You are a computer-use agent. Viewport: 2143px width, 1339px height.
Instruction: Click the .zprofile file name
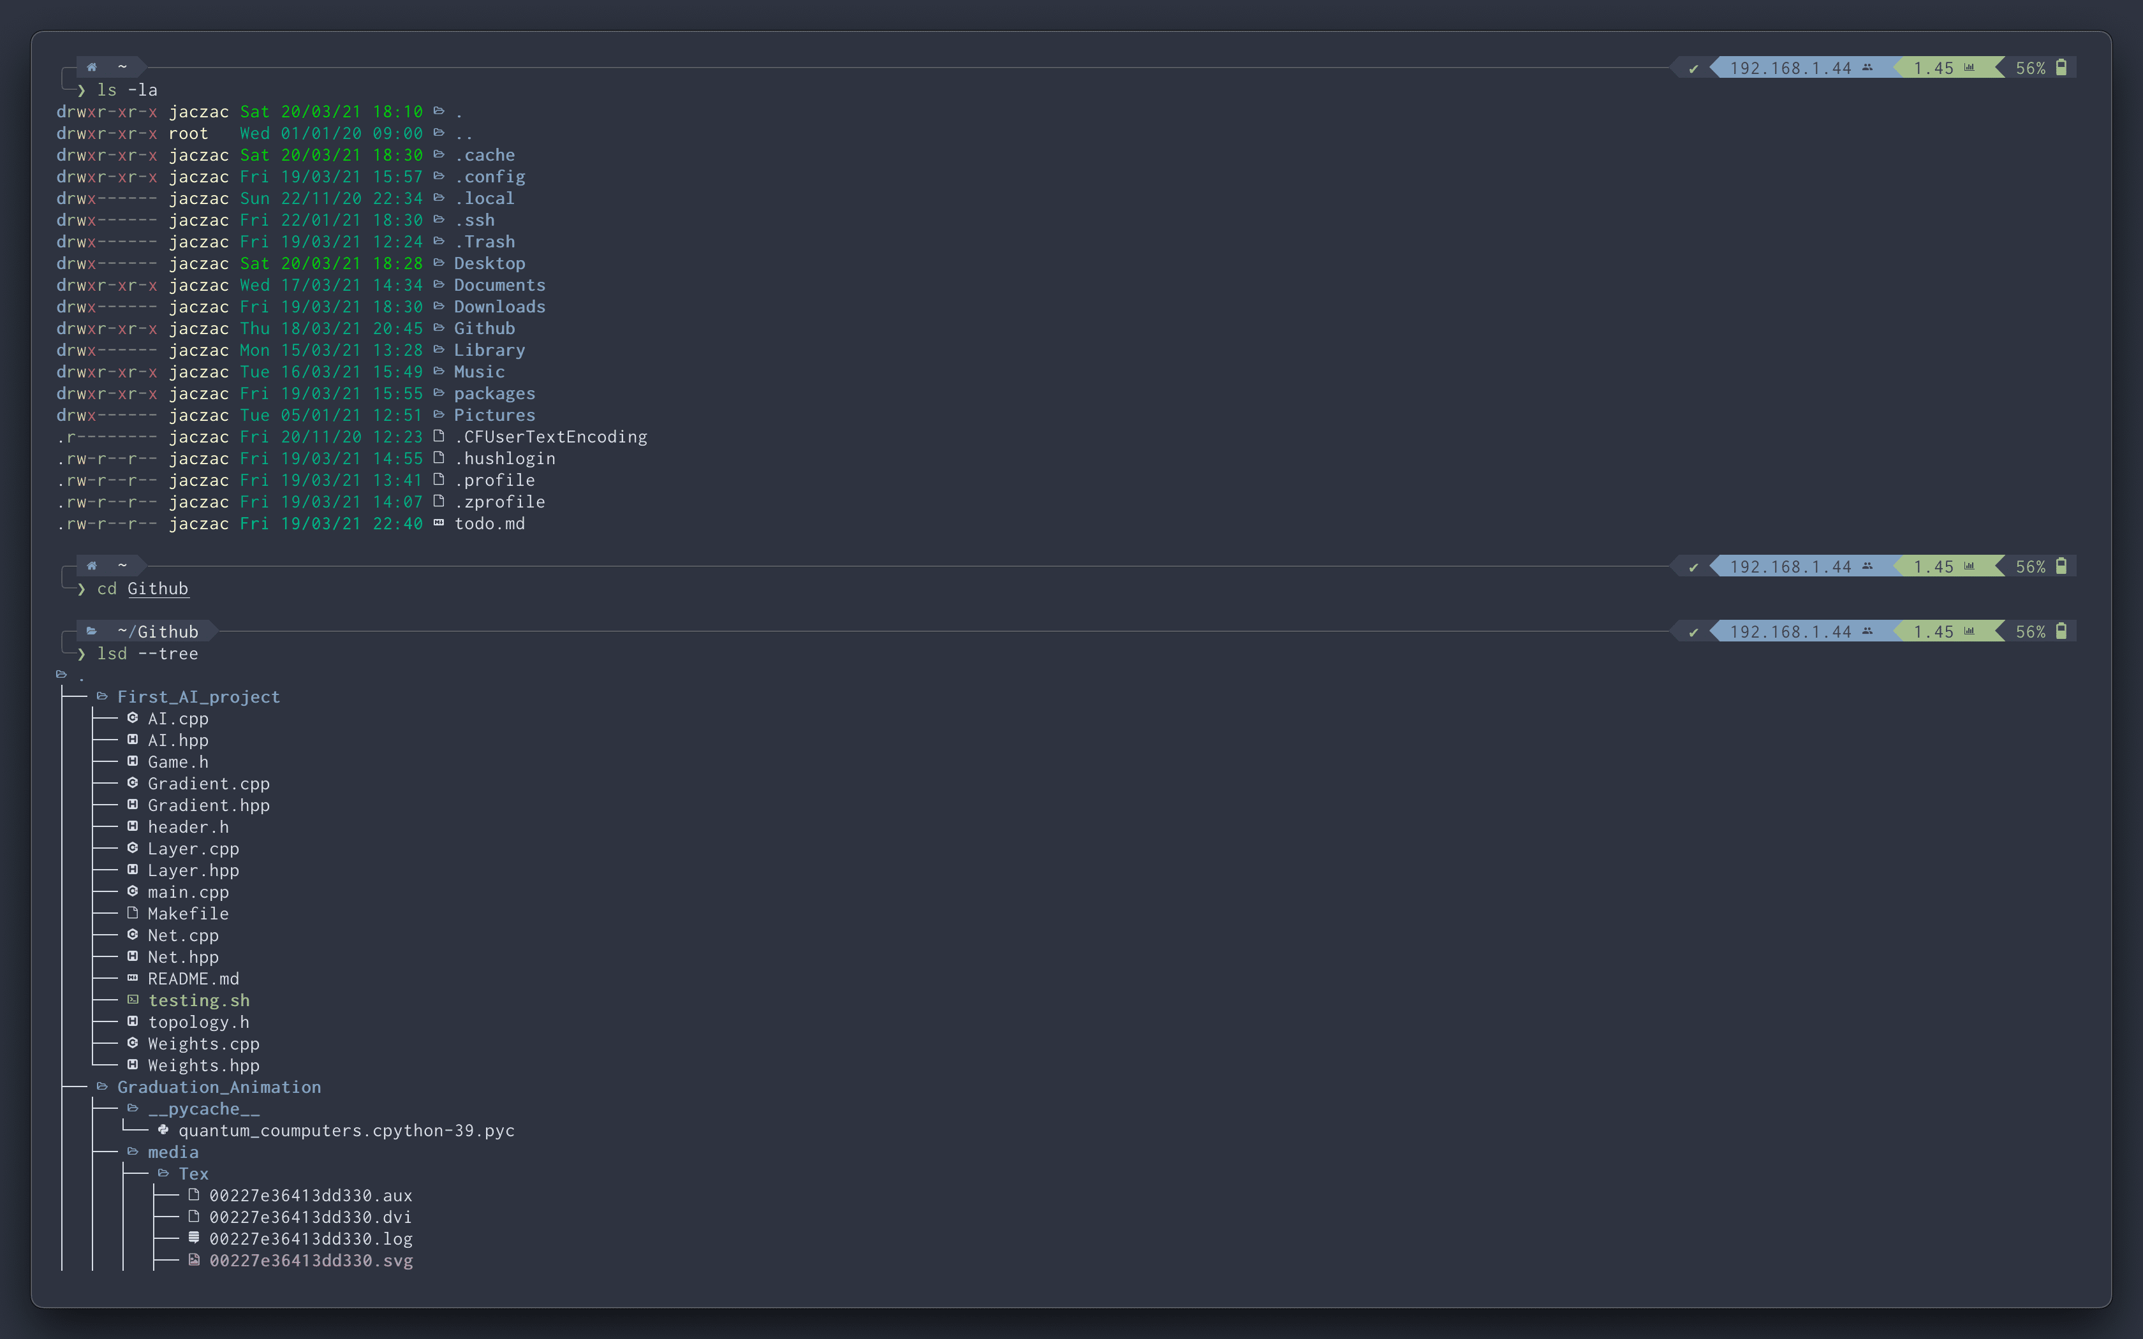coord(499,501)
